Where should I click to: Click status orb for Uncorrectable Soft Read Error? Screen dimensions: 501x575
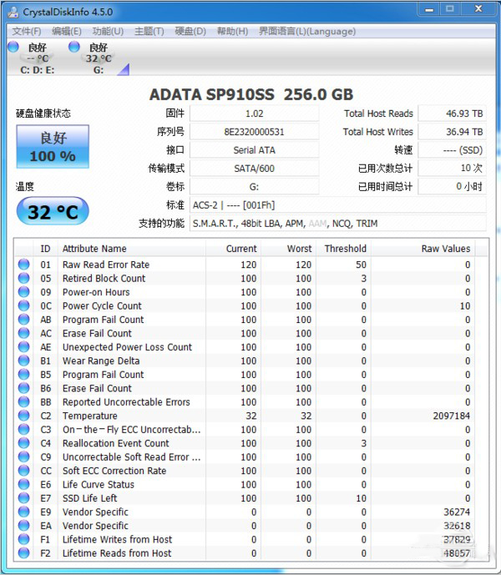(24, 456)
